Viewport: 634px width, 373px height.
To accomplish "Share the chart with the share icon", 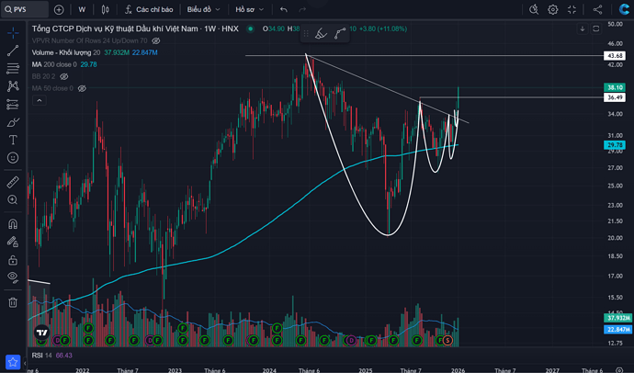I will click(x=597, y=9).
